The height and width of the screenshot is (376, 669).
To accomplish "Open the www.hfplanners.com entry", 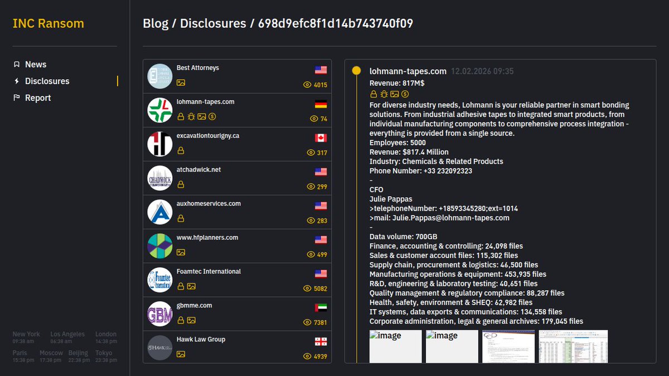I will 237,246.
